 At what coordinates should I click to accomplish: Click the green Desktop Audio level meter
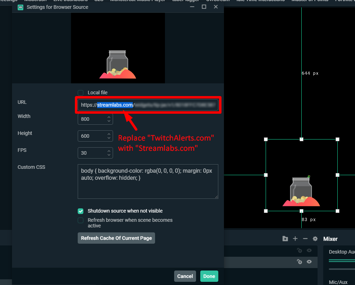pos(342,261)
